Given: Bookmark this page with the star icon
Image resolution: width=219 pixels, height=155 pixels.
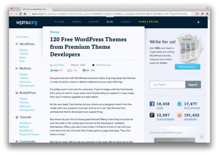Looking at the screenshot, I should (x=192, y=14).
